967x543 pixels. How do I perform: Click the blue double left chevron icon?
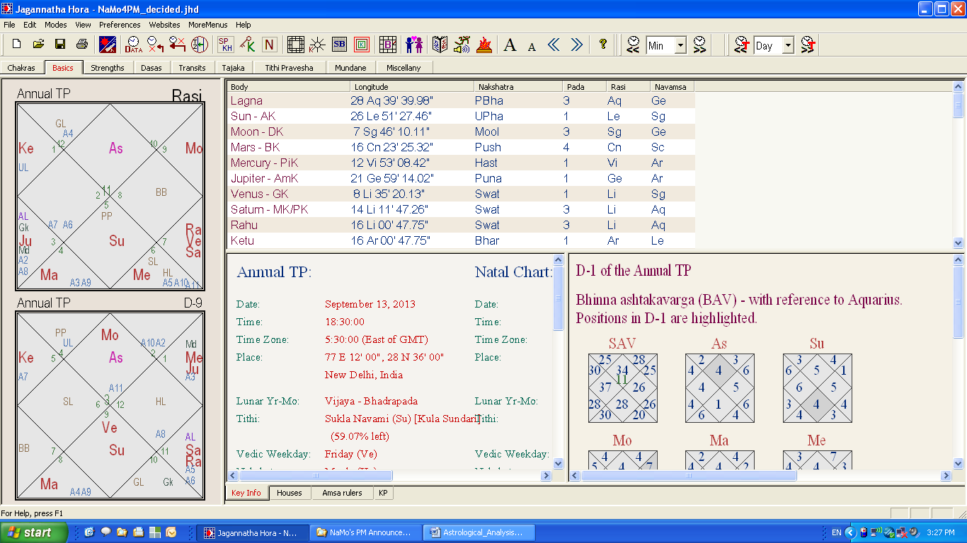[554, 45]
